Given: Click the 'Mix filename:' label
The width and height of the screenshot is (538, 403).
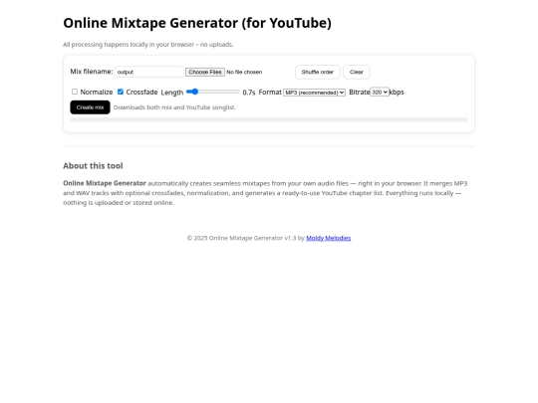Looking at the screenshot, I should pyautogui.click(x=92, y=72).
